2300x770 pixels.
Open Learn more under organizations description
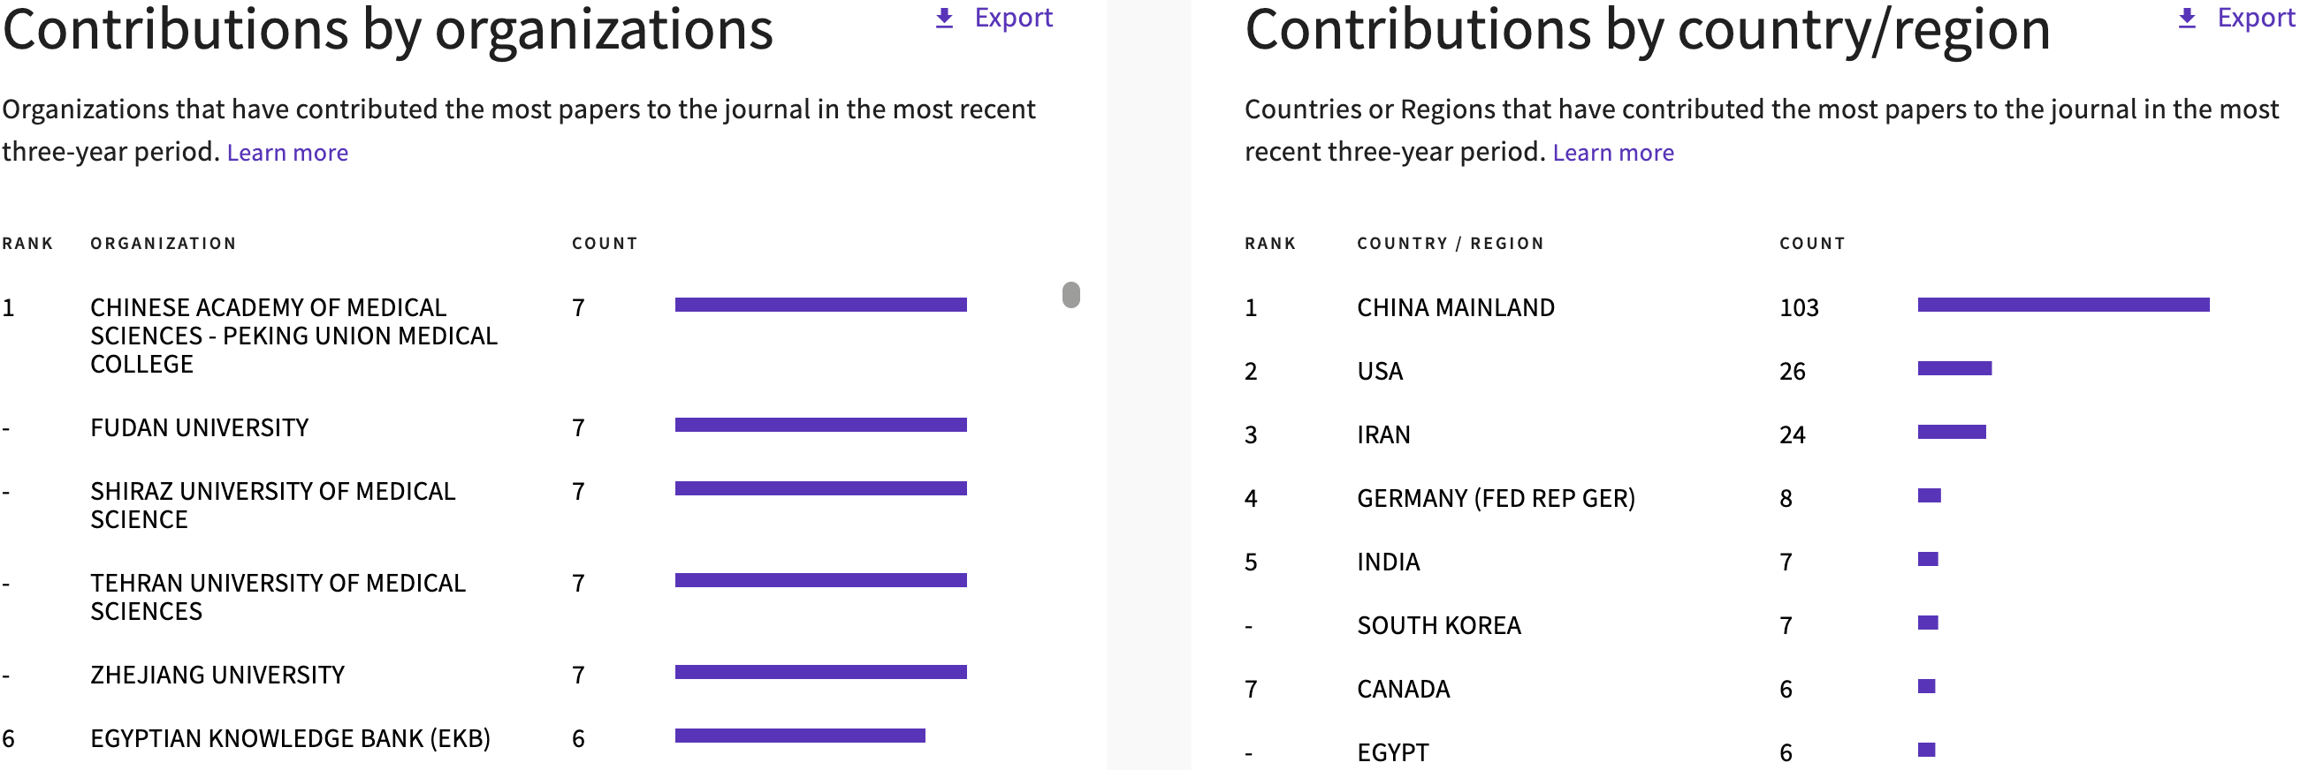[x=287, y=153]
